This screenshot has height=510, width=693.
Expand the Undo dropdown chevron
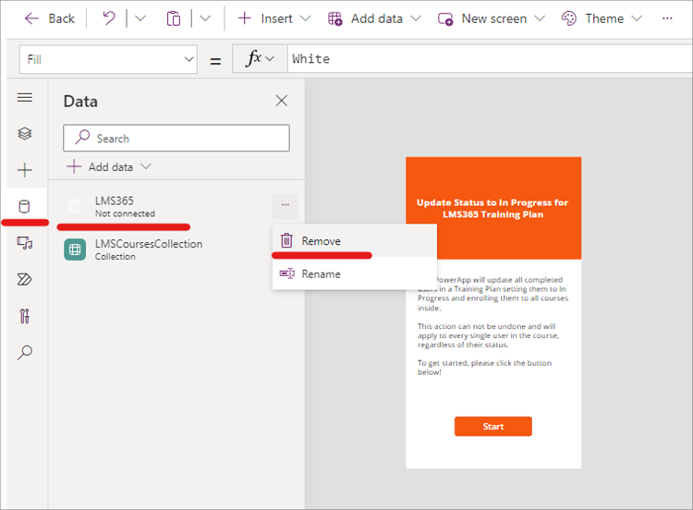(x=139, y=18)
